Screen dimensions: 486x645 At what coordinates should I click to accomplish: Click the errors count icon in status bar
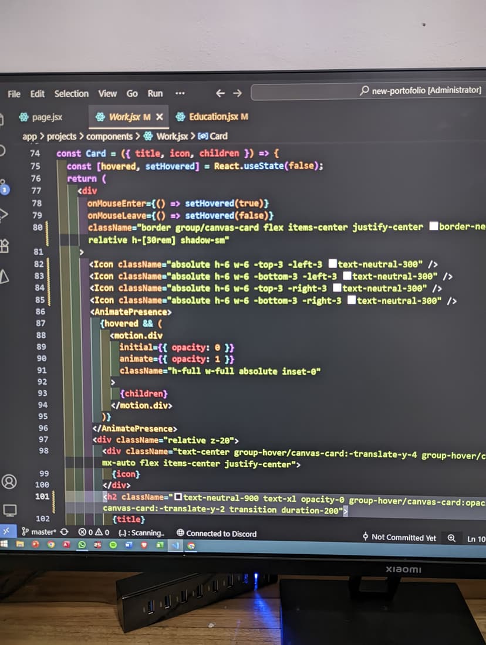coord(82,532)
